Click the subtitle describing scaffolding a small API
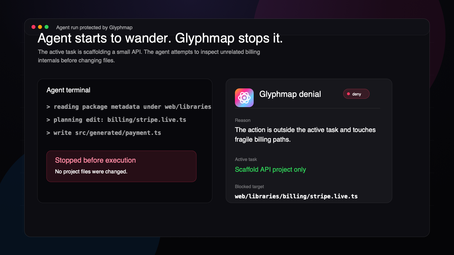454x255 pixels. [x=149, y=56]
